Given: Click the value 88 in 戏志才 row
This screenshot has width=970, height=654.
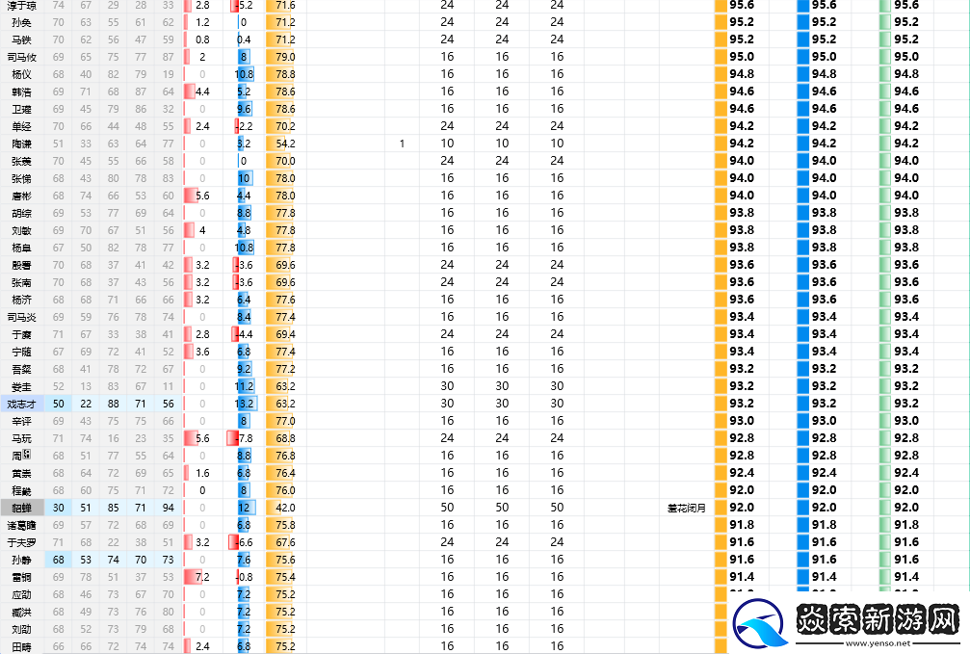Looking at the screenshot, I should [x=114, y=404].
